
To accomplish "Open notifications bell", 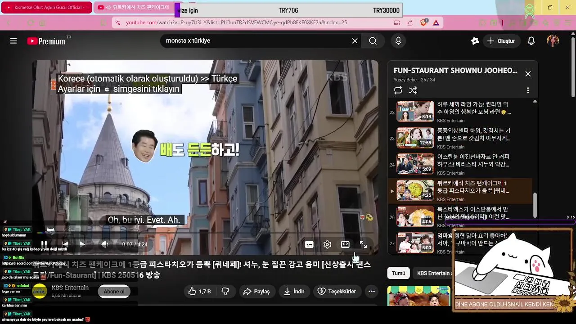I will coord(531,41).
